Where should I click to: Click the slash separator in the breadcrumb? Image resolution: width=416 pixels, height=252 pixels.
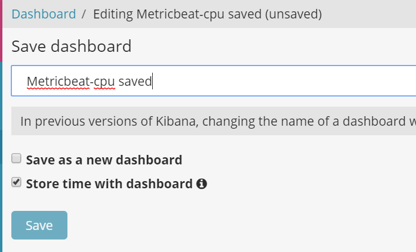pyautogui.click(x=85, y=14)
